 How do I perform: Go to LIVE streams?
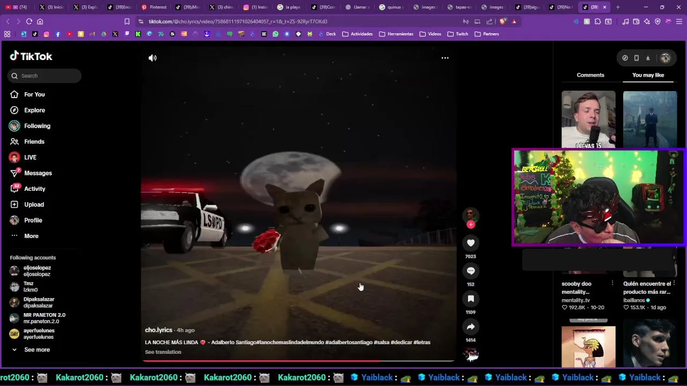[x=30, y=157]
